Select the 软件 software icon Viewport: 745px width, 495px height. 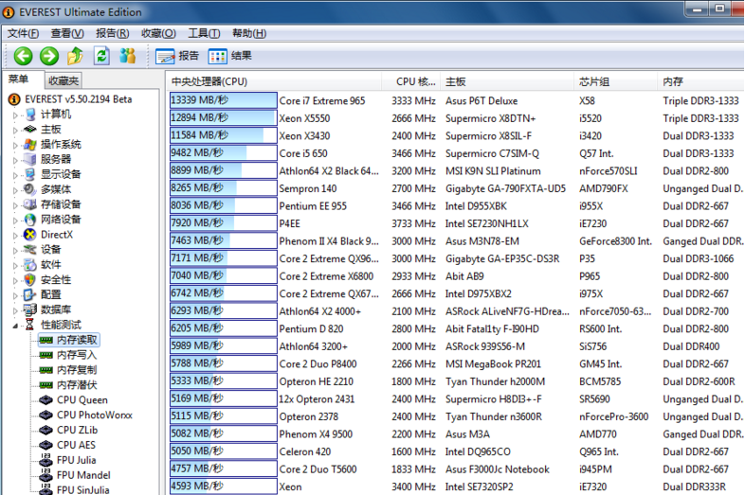pos(30,264)
